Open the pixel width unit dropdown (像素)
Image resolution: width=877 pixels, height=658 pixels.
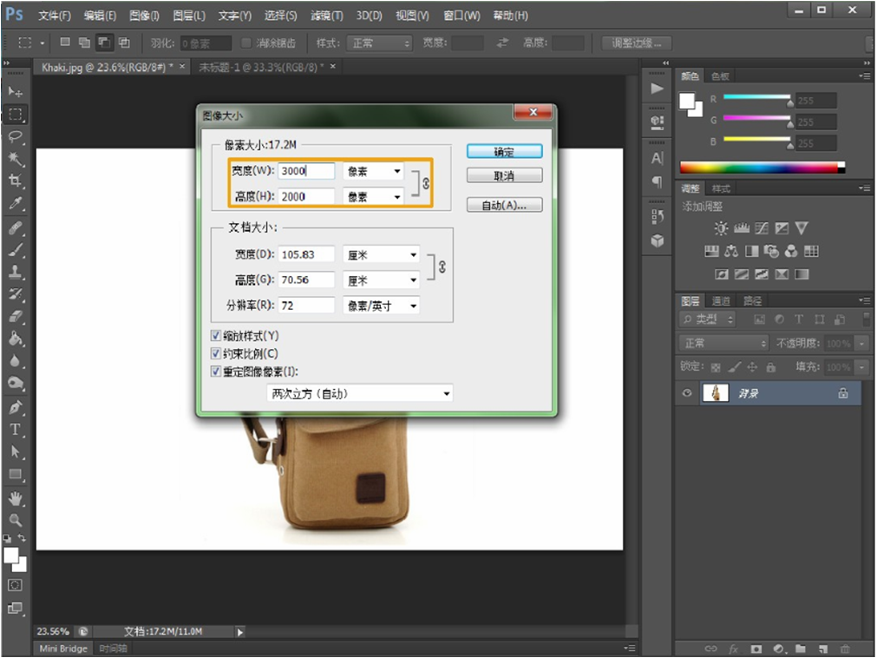(374, 172)
